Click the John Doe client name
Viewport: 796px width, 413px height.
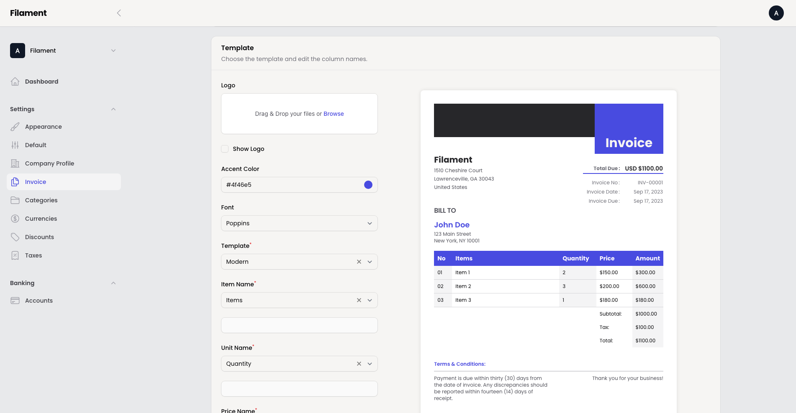click(452, 225)
